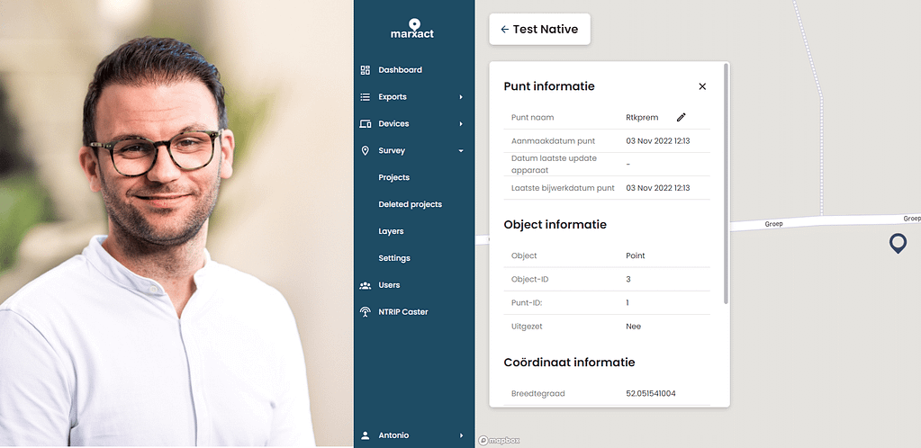Click the Object-ID value 3
Viewport: 921px width, 448px height.
(x=628, y=280)
